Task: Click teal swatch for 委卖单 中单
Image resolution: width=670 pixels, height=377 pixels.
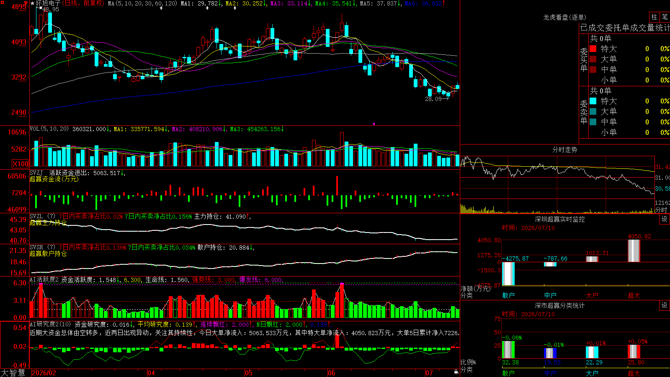Action: 593,122
